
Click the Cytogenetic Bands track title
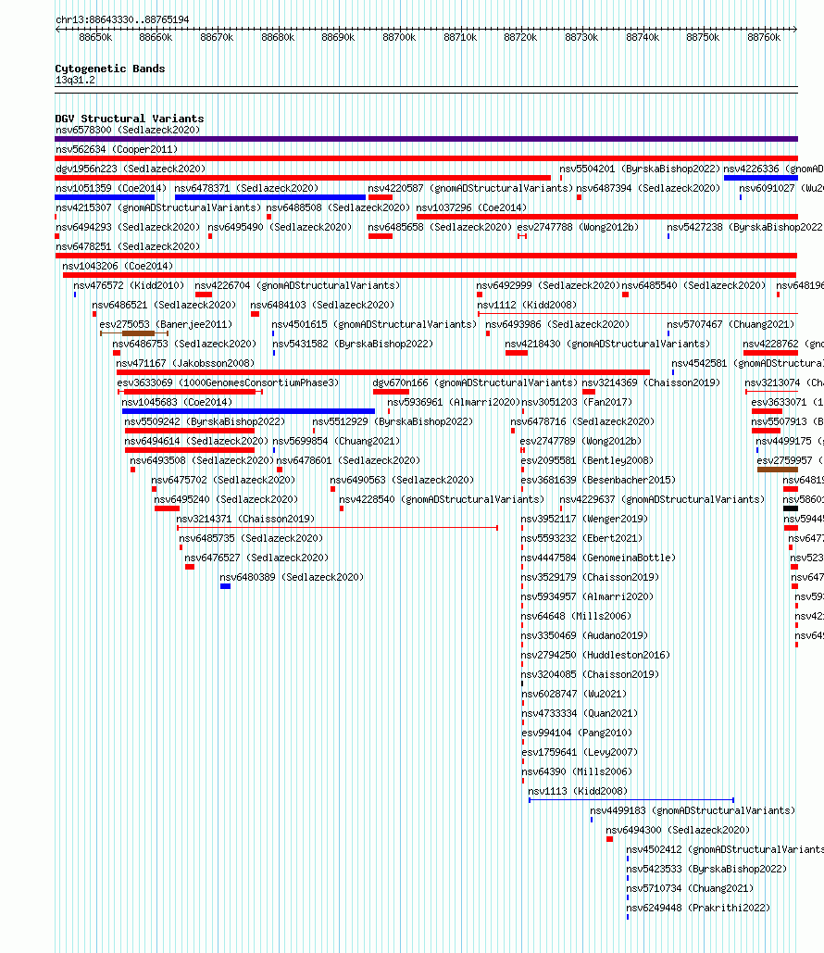(x=110, y=69)
